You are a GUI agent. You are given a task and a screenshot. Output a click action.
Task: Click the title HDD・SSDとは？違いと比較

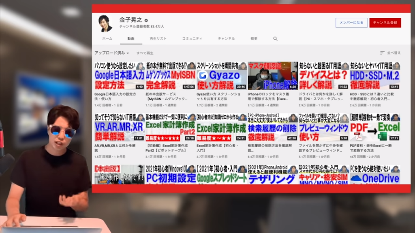point(372,96)
